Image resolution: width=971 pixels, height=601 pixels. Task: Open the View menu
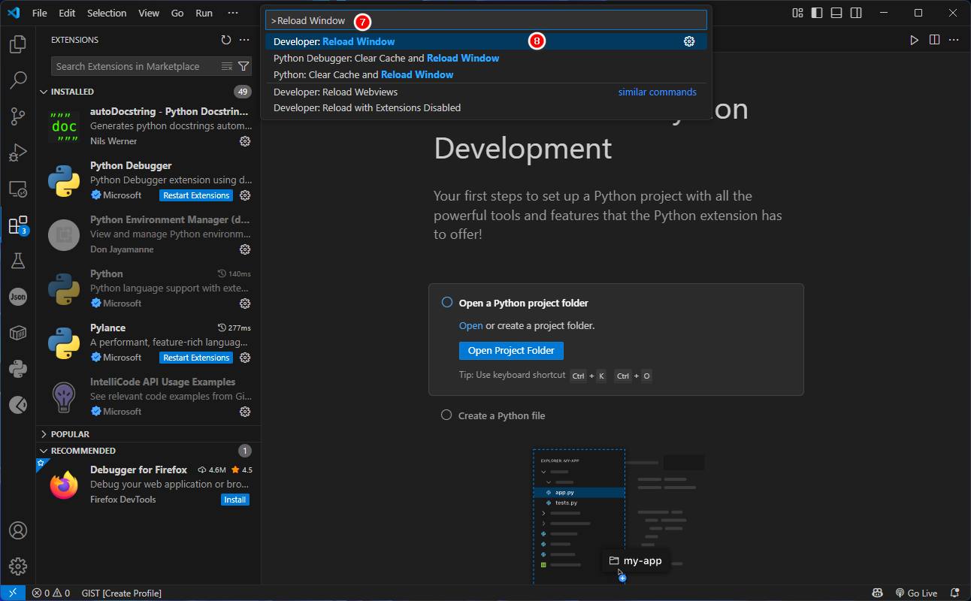[149, 13]
